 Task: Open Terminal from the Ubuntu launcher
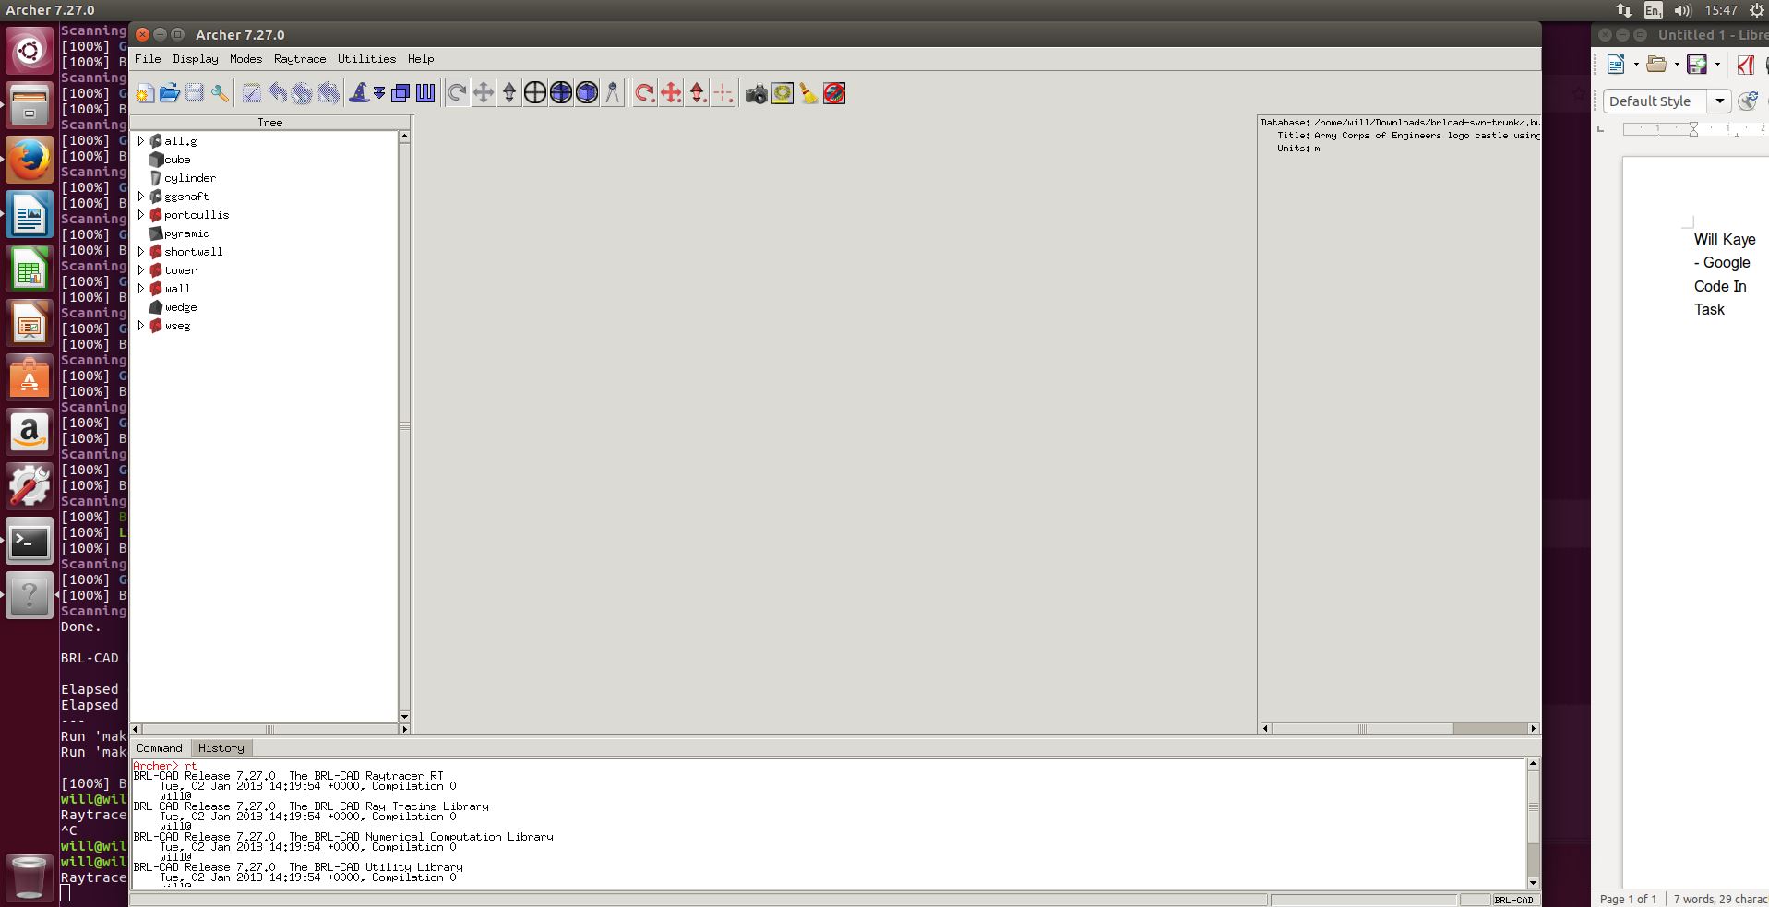[x=30, y=543]
